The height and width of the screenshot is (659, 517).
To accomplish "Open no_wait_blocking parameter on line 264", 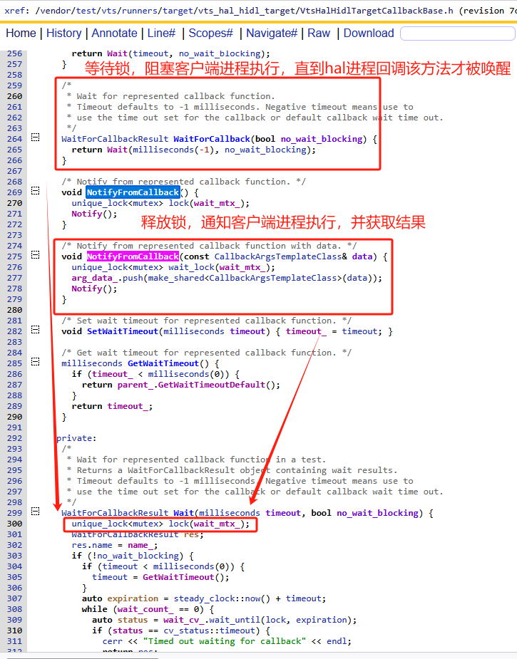I will 322,139.
